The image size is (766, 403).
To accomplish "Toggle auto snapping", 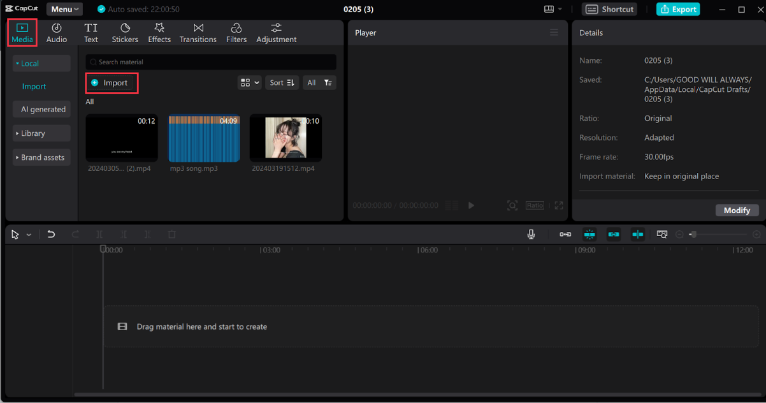I will [589, 235].
